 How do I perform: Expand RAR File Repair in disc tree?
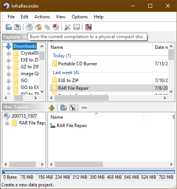click(x=7, y=123)
